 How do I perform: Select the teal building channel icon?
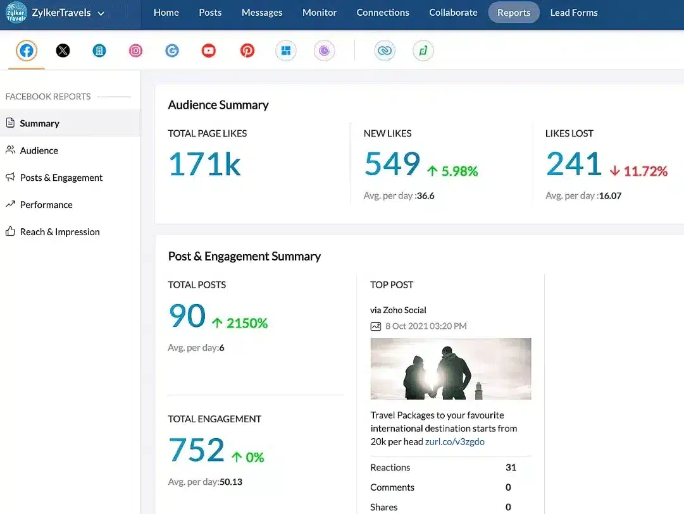99,50
